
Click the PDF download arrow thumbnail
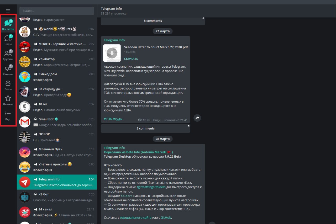pyautogui.click(x=112, y=53)
